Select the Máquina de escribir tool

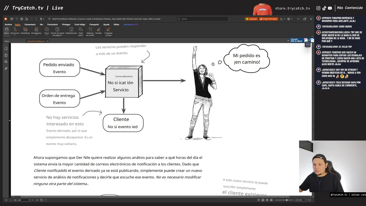90,31
